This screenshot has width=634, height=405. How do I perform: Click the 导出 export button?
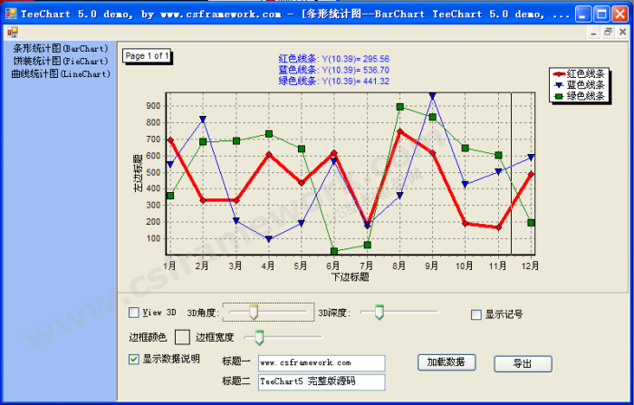(523, 363)
